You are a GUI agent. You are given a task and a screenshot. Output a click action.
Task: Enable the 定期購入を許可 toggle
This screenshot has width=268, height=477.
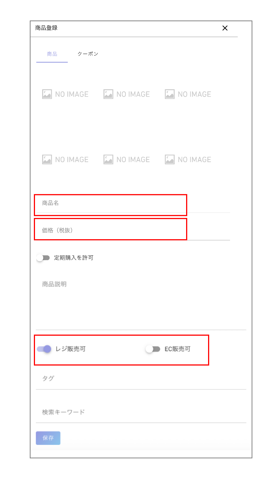tap(43, 258)
